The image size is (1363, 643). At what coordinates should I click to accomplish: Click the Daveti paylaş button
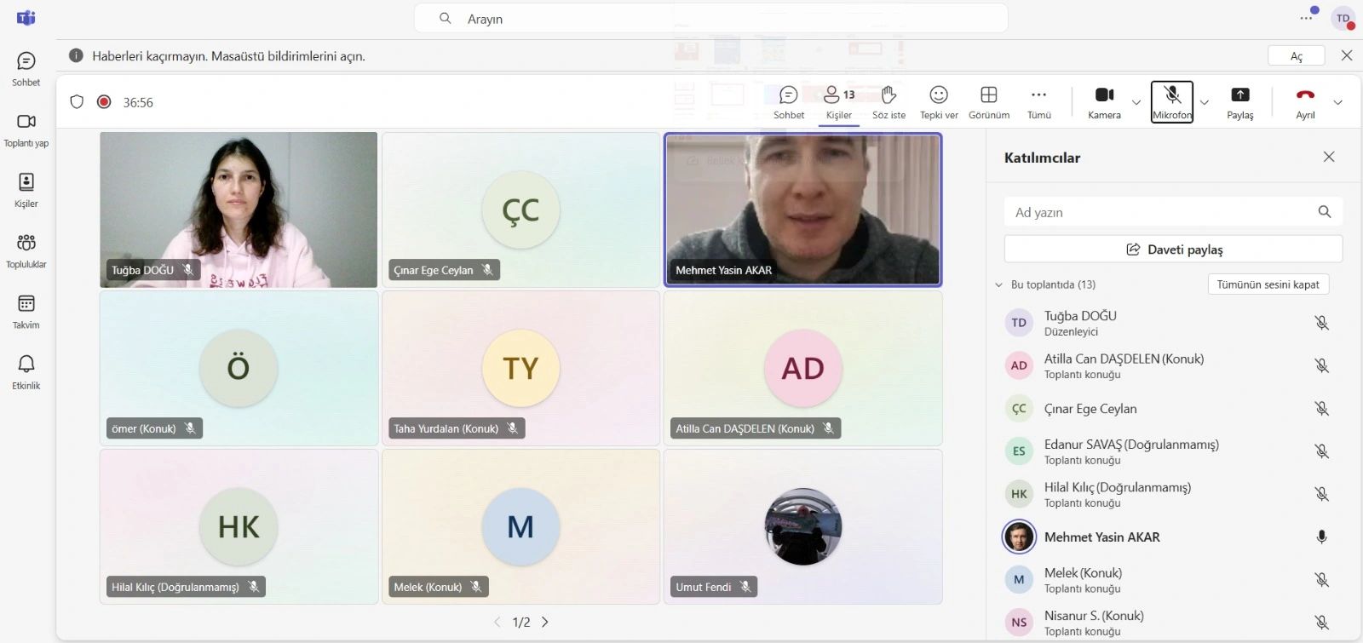(x=1173, y=250)
